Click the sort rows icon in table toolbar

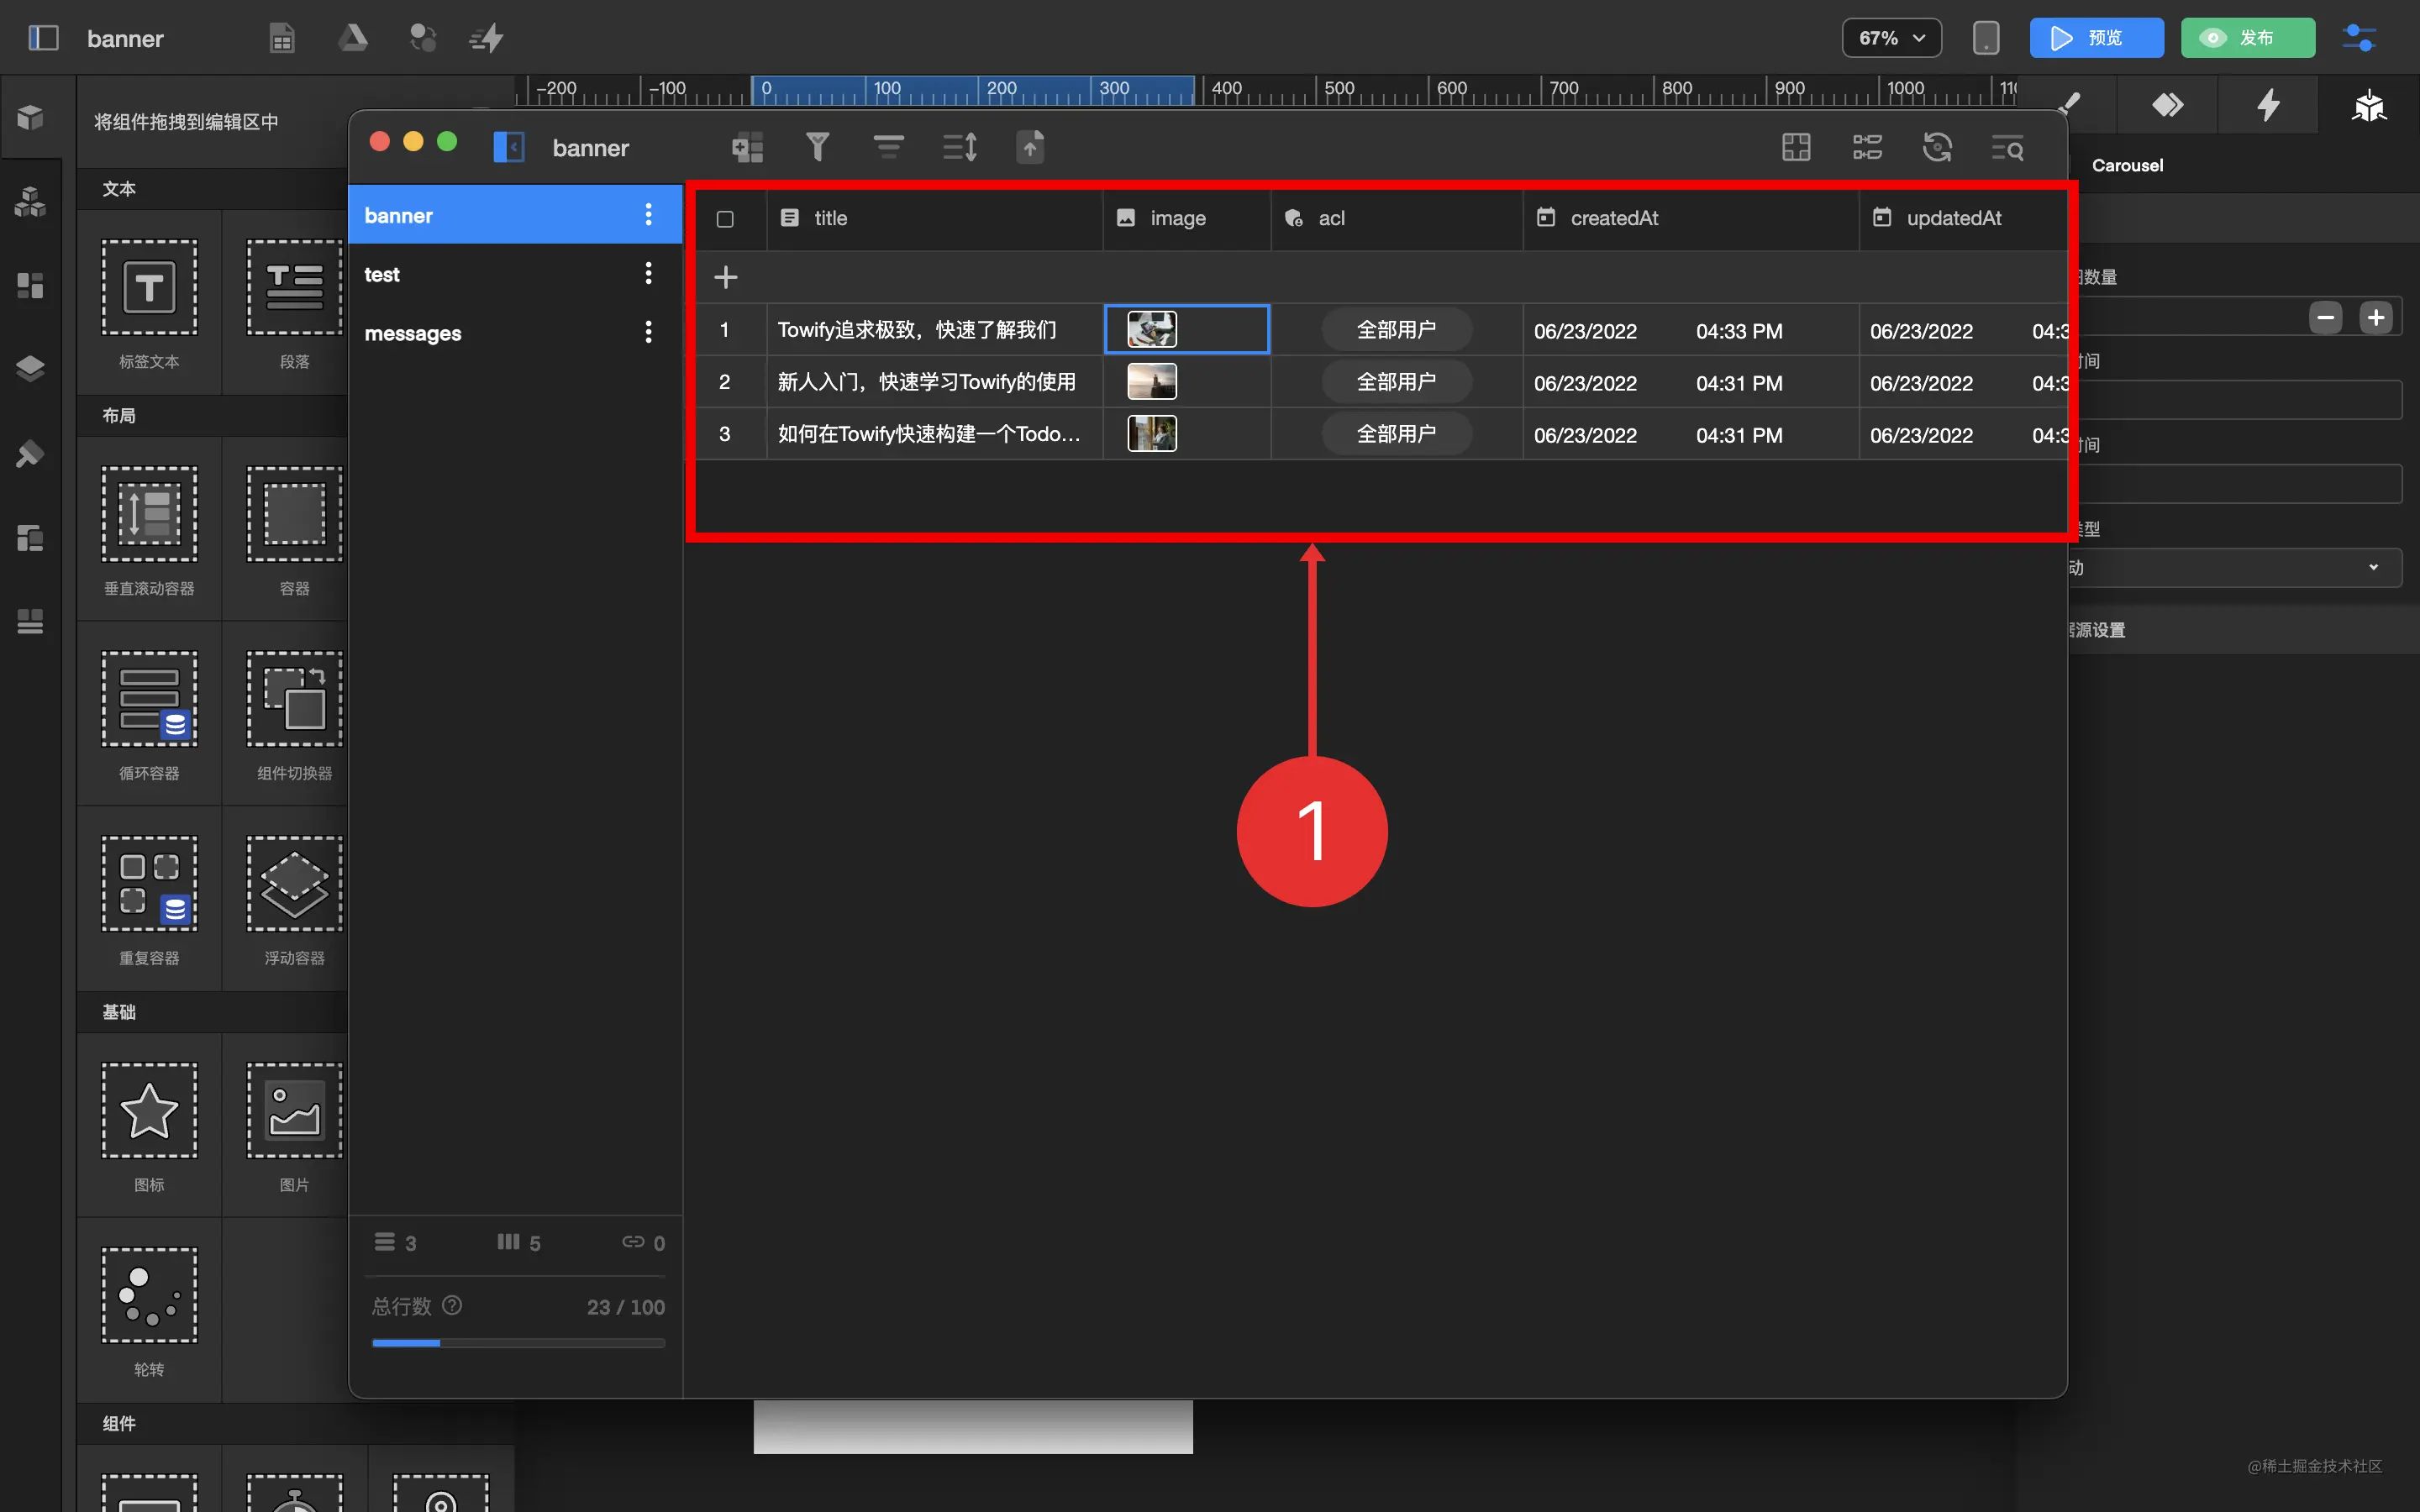pos(960,148)
